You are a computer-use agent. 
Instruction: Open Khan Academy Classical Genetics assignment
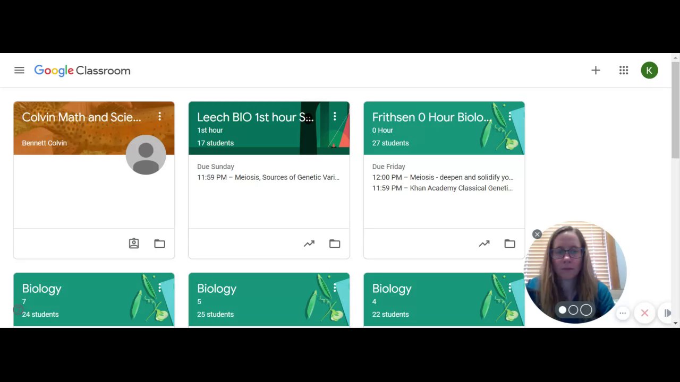[443, 188]
